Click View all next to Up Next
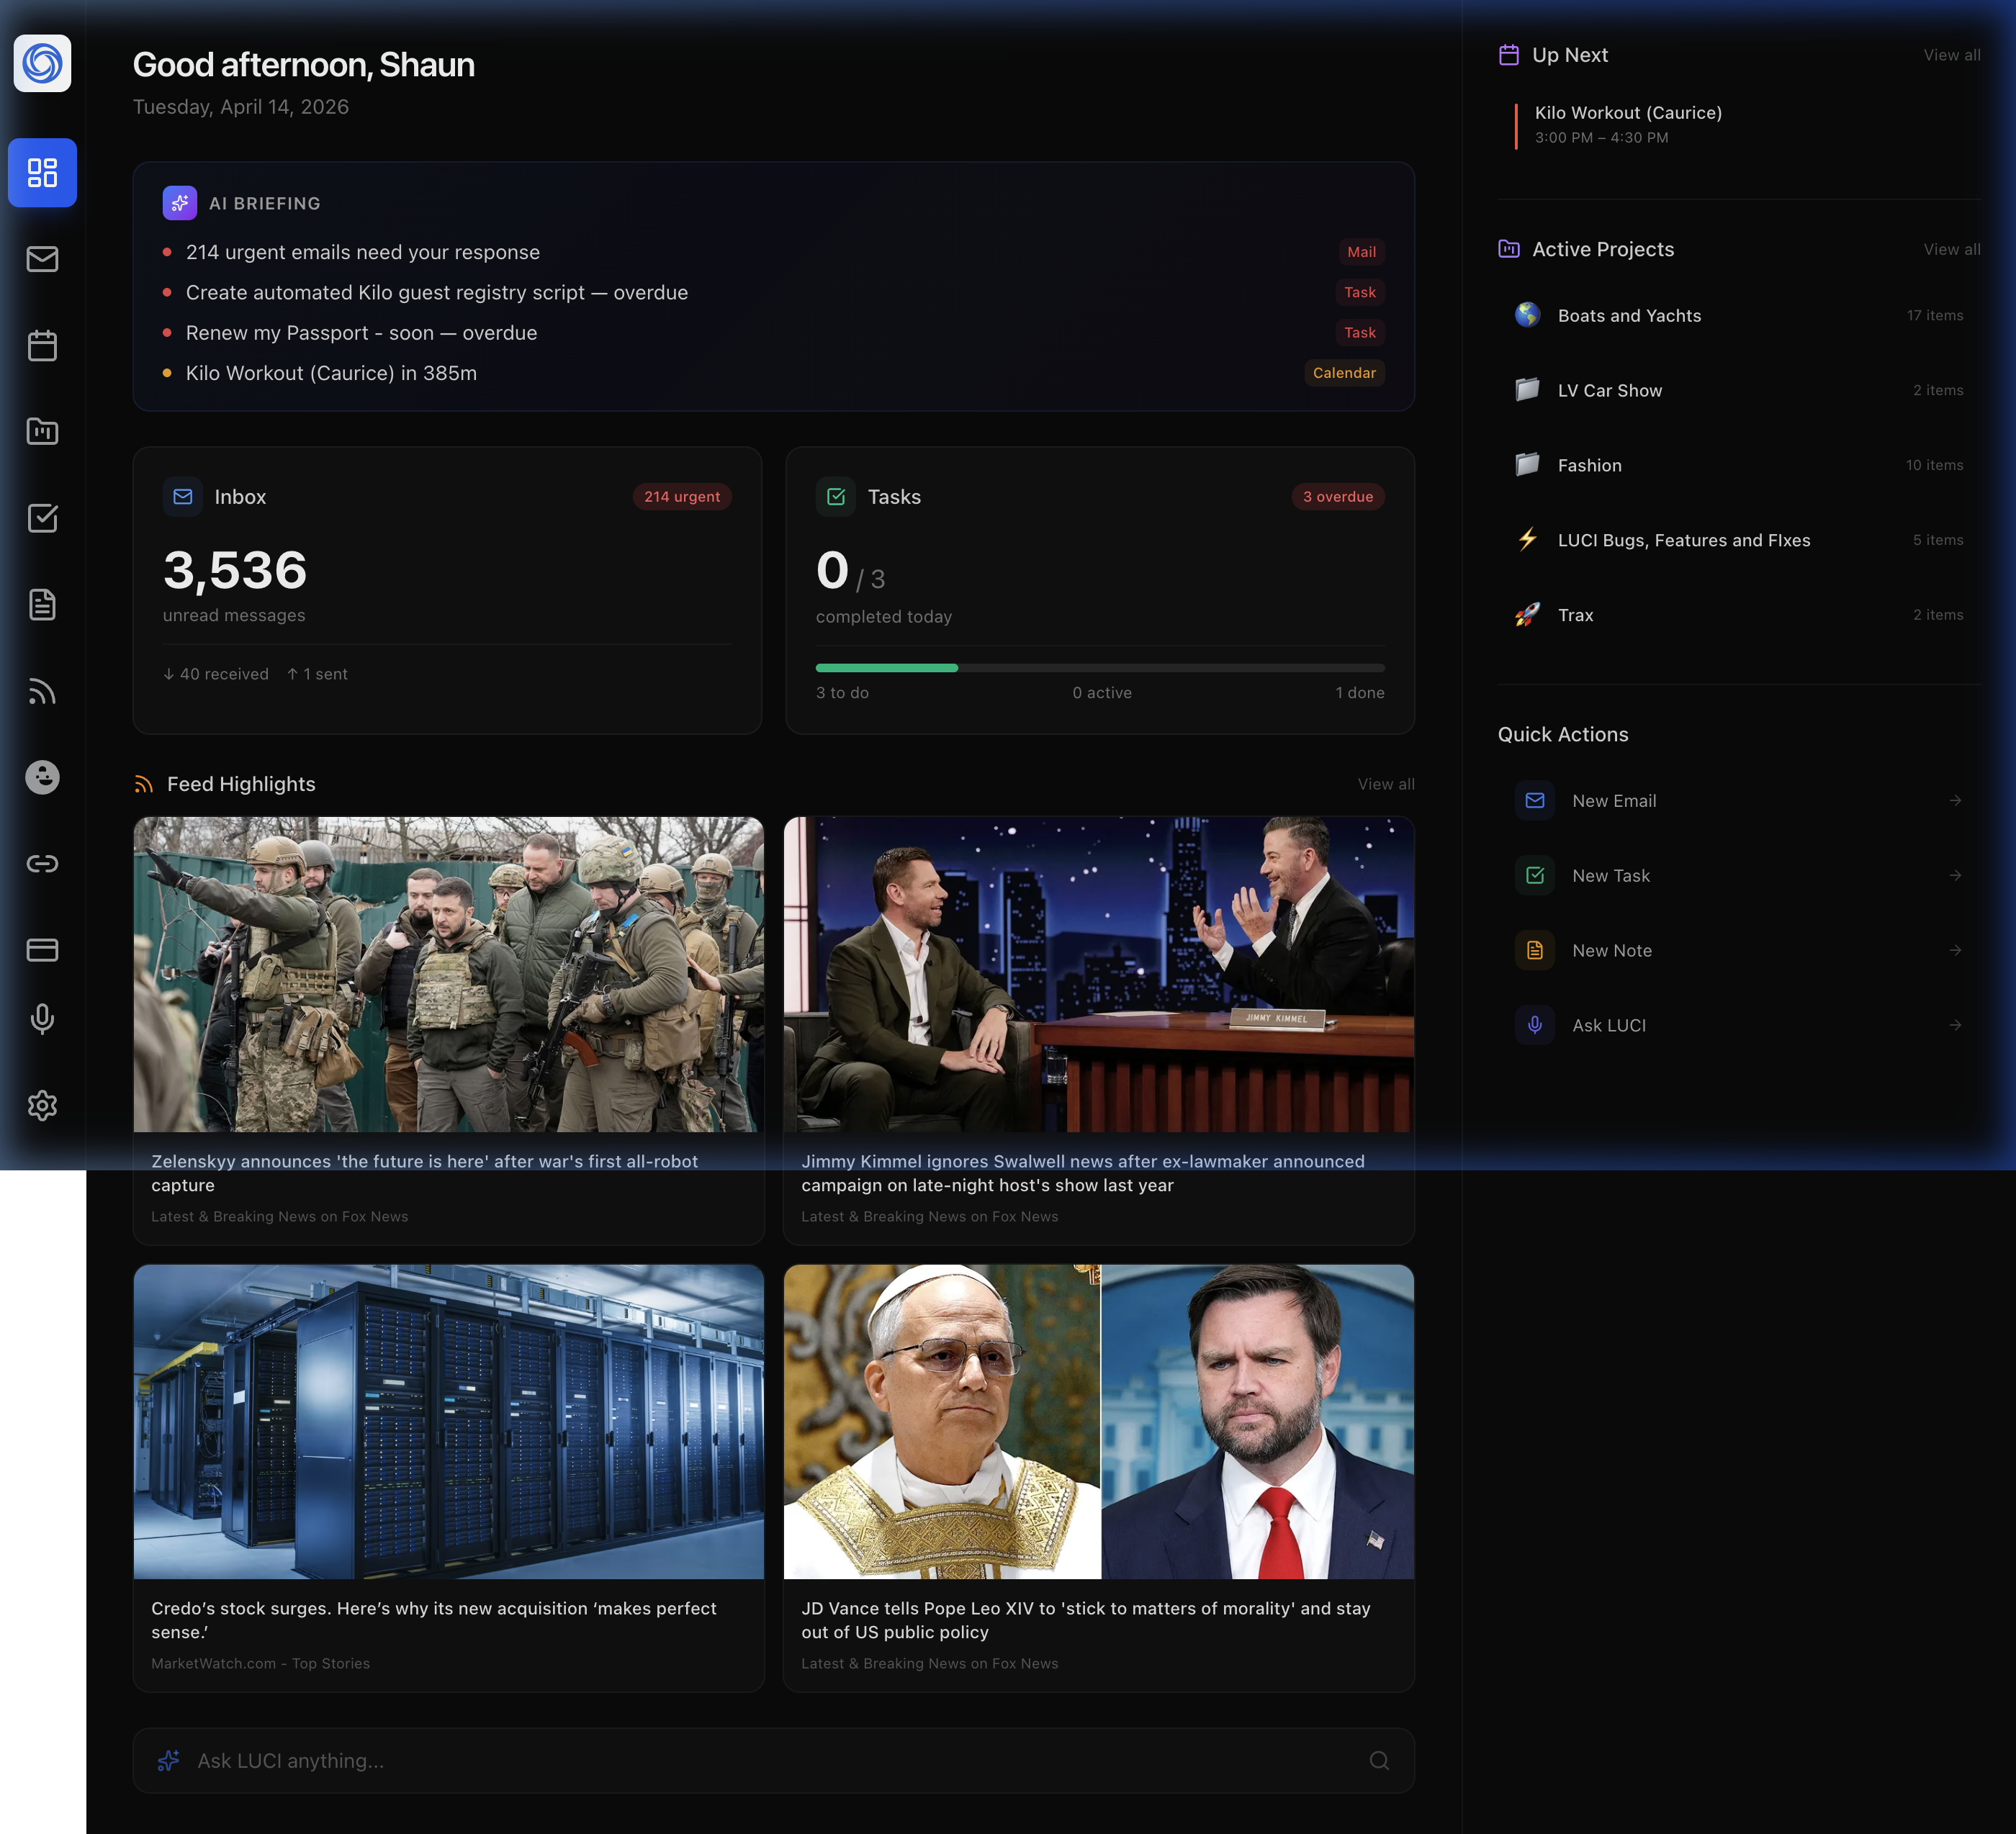 click(1951, 55)
